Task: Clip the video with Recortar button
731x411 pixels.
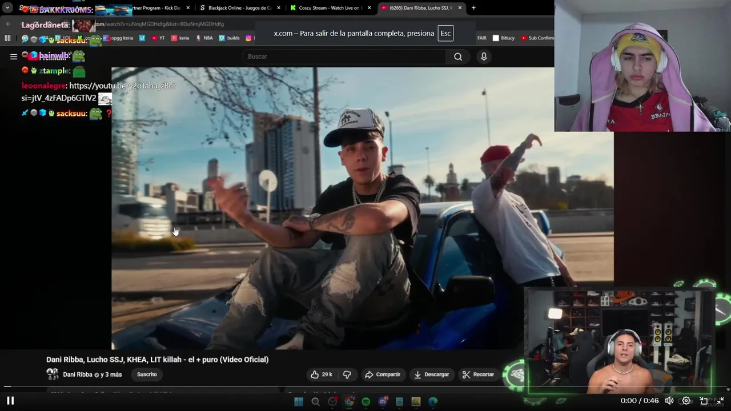Action: coord(479,374)
